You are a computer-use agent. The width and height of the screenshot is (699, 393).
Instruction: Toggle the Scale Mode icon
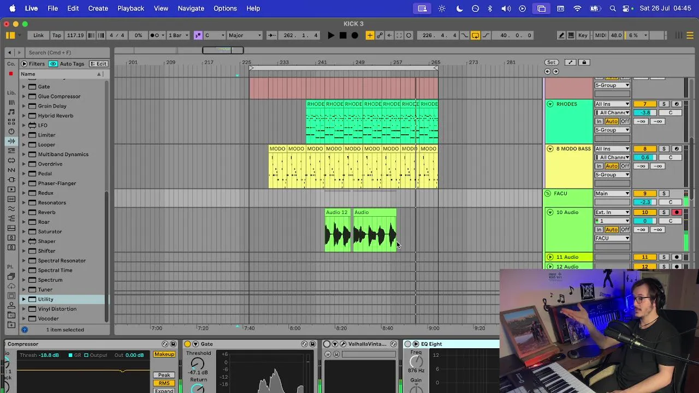point(198,35)
